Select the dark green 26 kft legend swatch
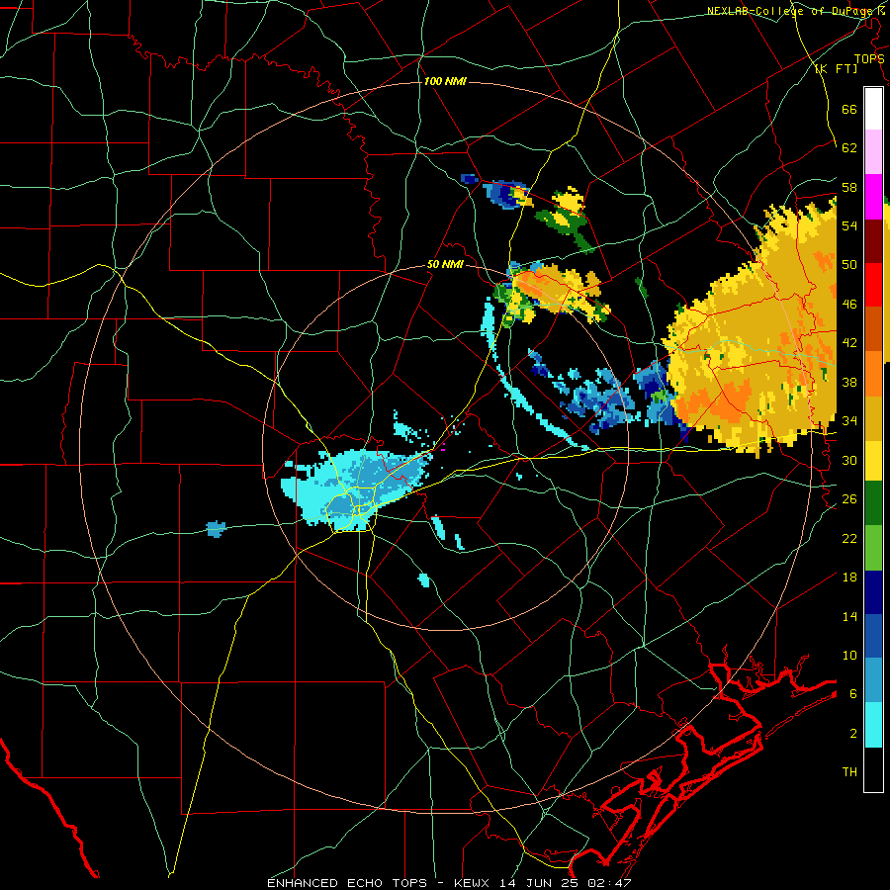 pyautogui.click(x=873, y=504)
